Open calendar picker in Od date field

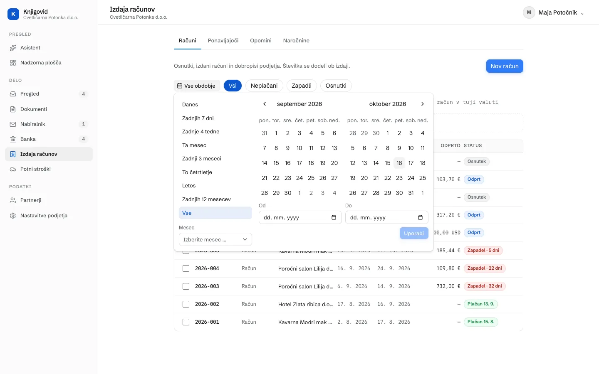334,217
